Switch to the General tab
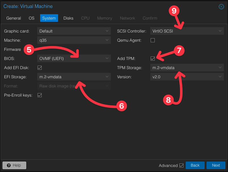The image size is (228, 172). coord(14,18)
